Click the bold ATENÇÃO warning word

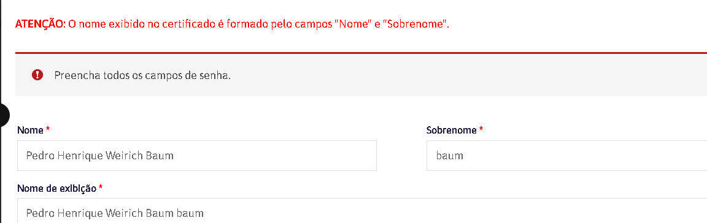pos(41,25)
